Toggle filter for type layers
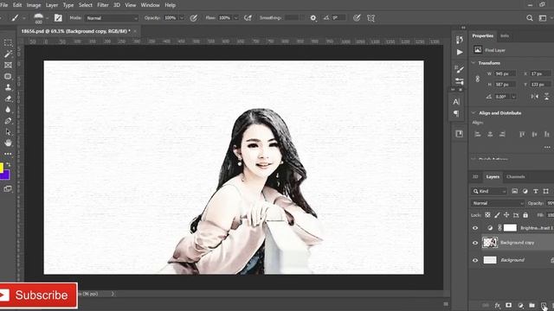The width and height of the screenshot is (554, 311). 536,191
